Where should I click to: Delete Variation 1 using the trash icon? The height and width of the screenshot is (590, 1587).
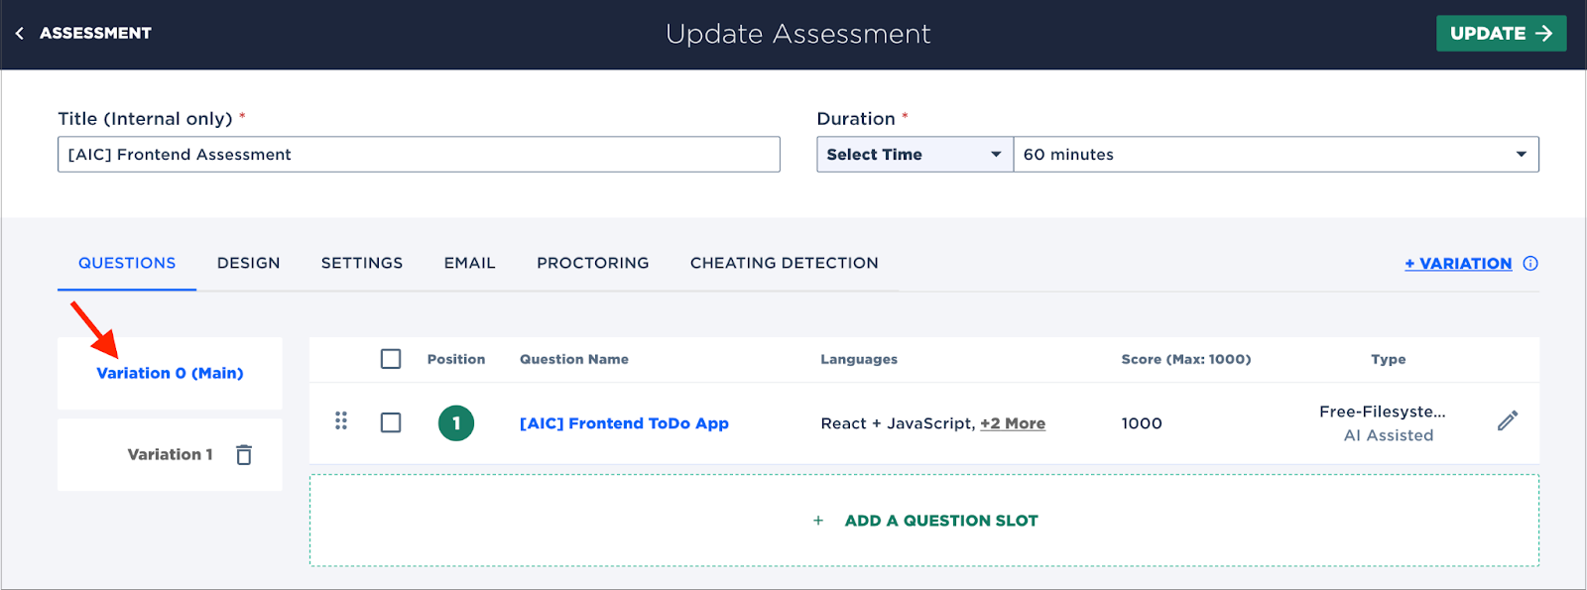click(244, 454)
